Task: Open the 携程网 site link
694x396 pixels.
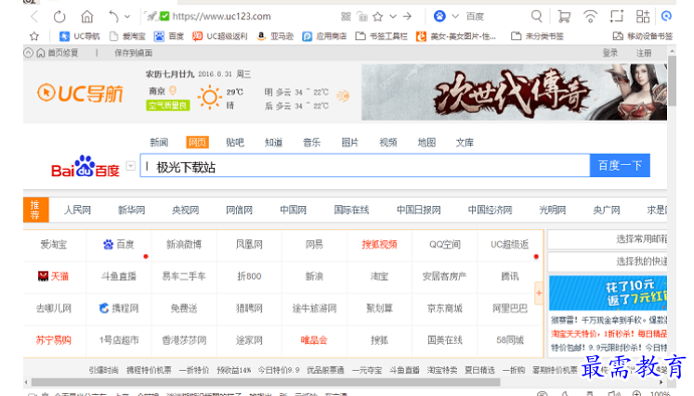Action: click(119, 308)
